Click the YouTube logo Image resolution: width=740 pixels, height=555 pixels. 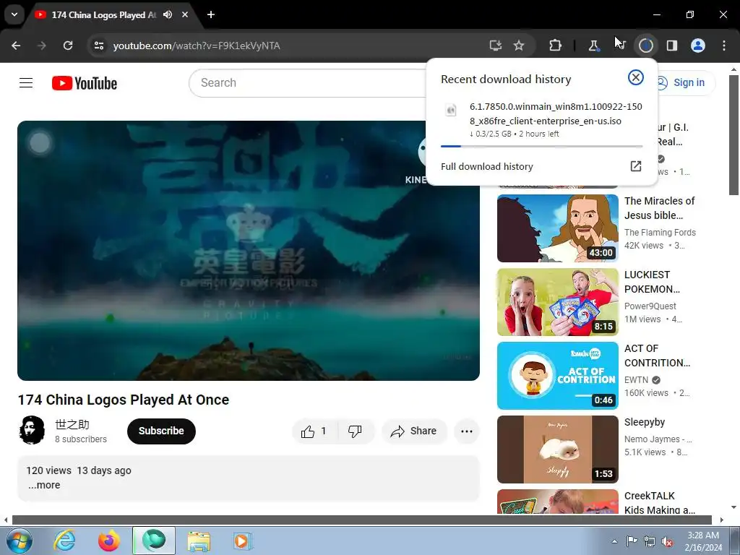tap(85, 83)
